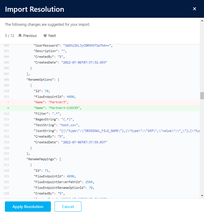Click line number 308 in the gutter

click(6, 80)
